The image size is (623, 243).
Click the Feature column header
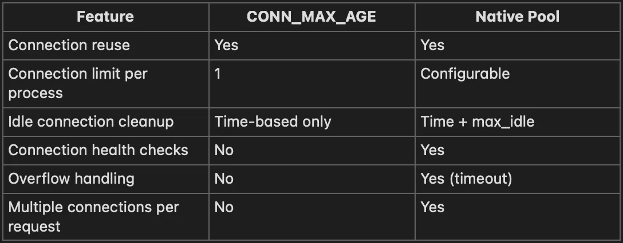click(105, 17)
